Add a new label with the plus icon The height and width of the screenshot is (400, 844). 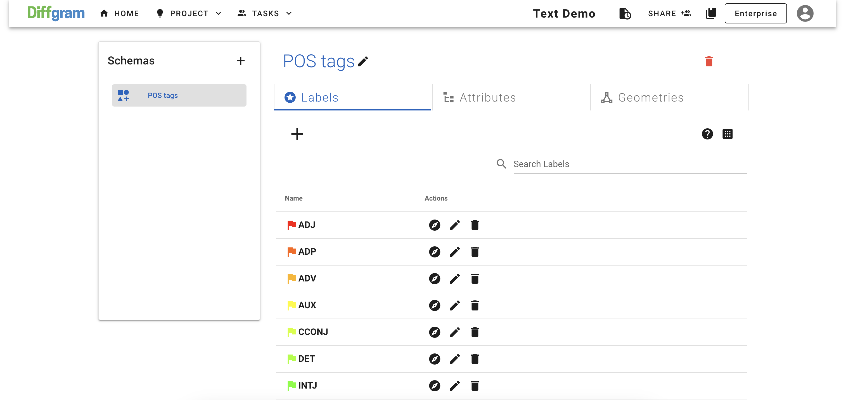pos(297,134)
